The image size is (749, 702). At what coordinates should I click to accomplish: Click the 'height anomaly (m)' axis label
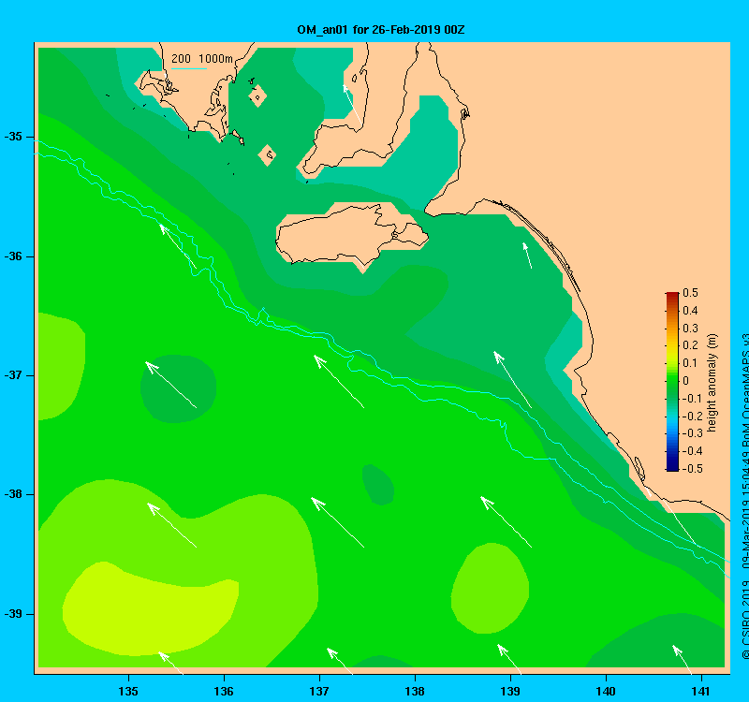pyautogui.click(x=712, y=383)
